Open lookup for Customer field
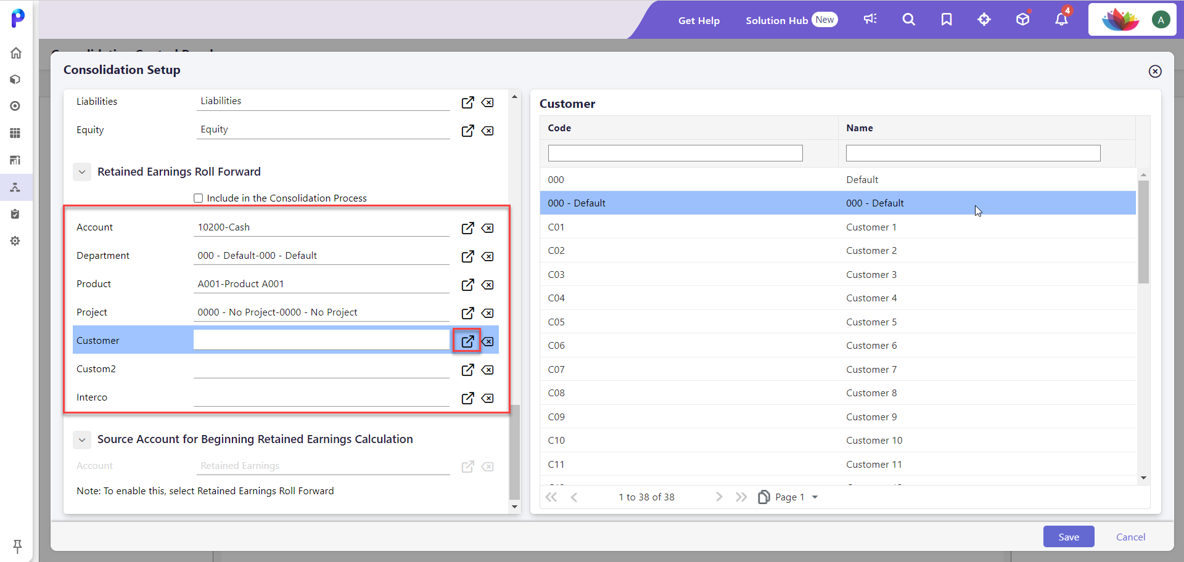Viewport: 1184px width, 562px height. point(468,341)
